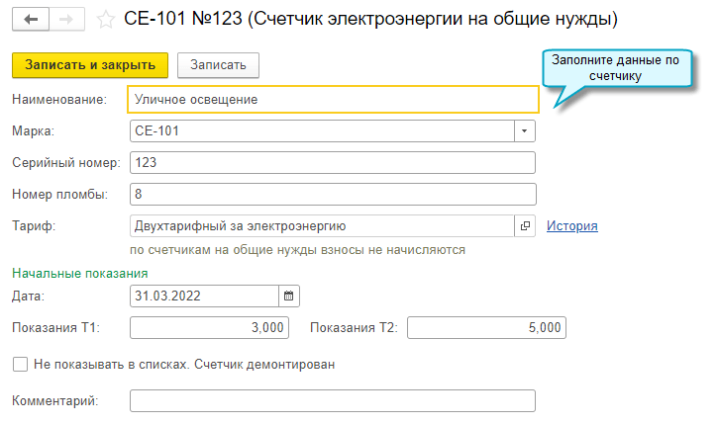Add form to favorites with star icon
Screen dimensions: 718x424
pyautogui.click(x=106, y=19)
